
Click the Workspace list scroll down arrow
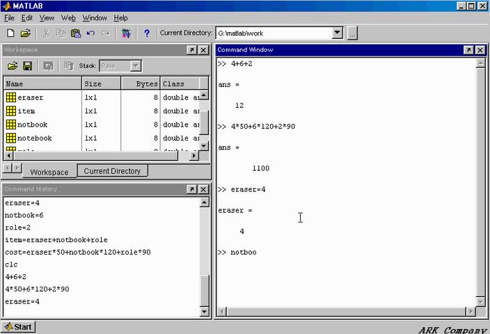tap(204, 146)
